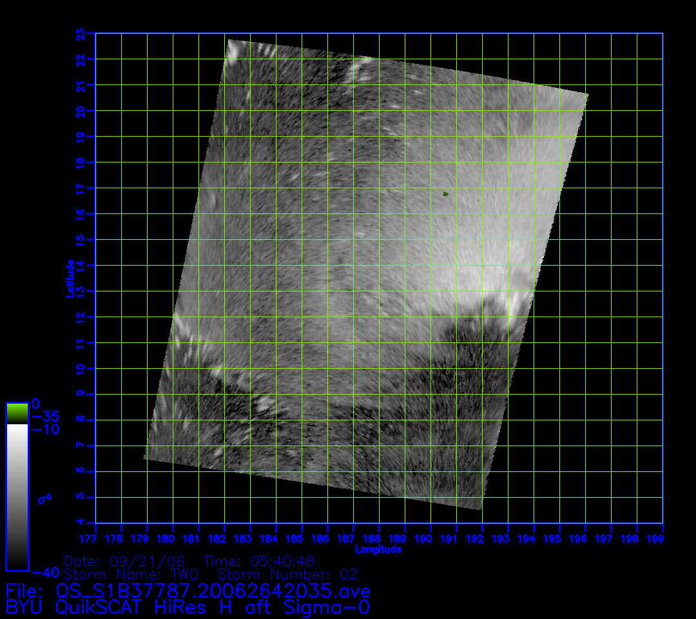
Task: Click the -10 color bar label
Action: (x=45, y=429)
